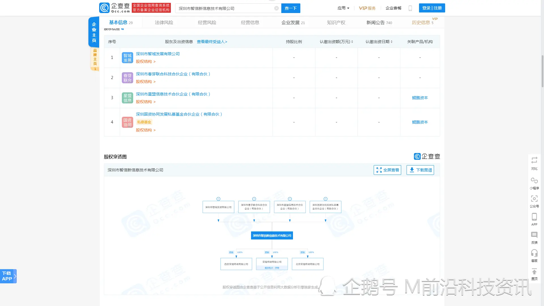This screenshot has height=306, width=544.
Task: Switch to 法律风险 tab
Action: click(164, 23)
